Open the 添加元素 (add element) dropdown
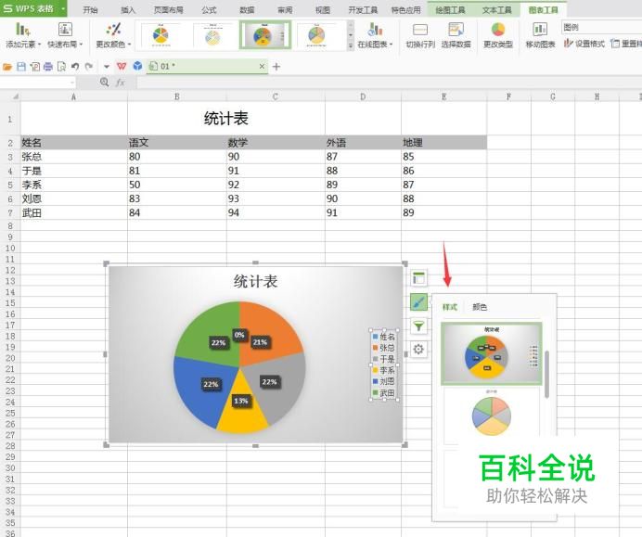Screen dimensions: 642x537 point(22,35)
